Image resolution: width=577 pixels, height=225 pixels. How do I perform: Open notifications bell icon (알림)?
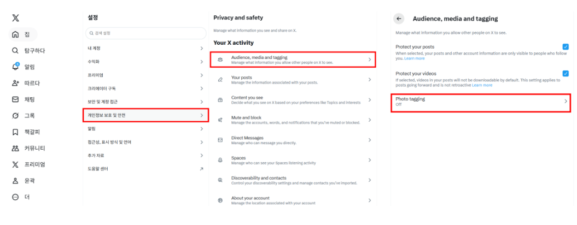point(15,67)
